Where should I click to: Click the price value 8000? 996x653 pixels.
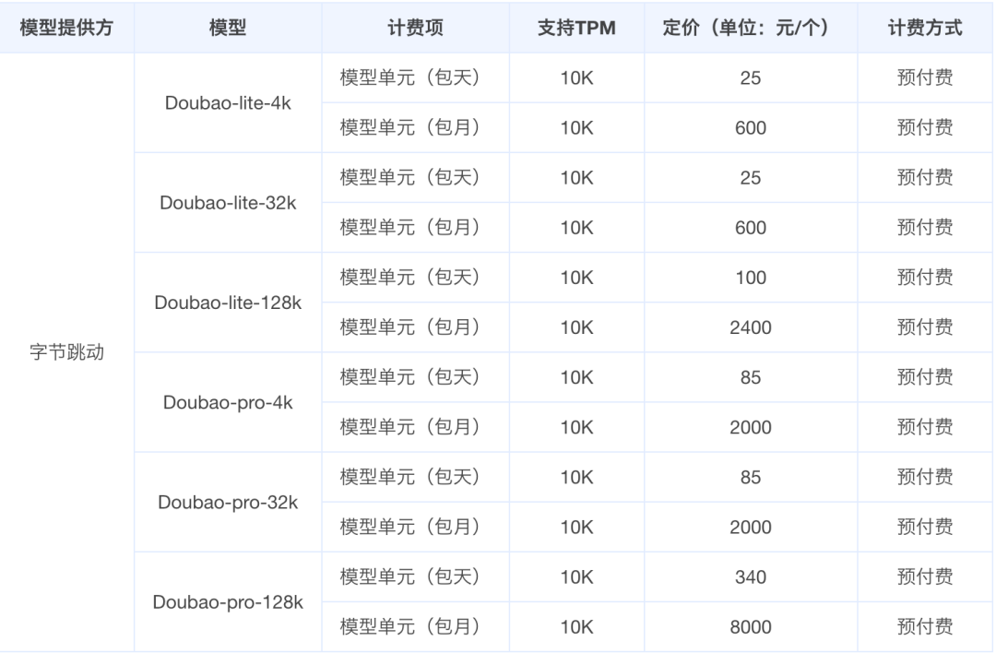pyautogui.click(x=750, y=627)
